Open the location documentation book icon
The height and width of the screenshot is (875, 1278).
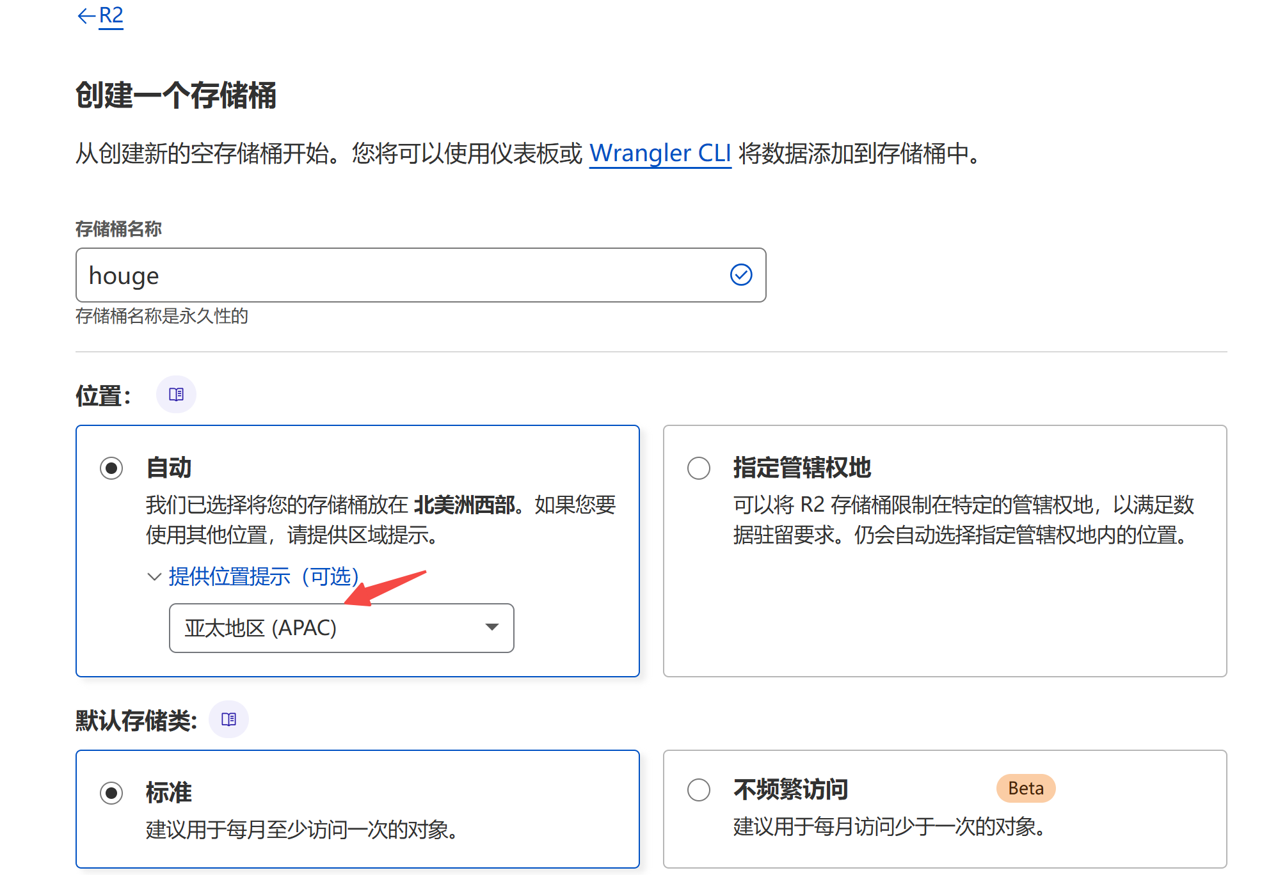tap(176, 394)
